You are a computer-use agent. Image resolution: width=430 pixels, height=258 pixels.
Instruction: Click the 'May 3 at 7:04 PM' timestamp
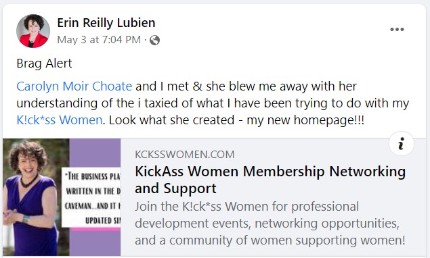(x=99, y=40)
